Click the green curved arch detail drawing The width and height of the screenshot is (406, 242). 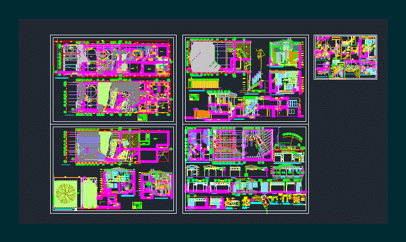pos(292,136)
